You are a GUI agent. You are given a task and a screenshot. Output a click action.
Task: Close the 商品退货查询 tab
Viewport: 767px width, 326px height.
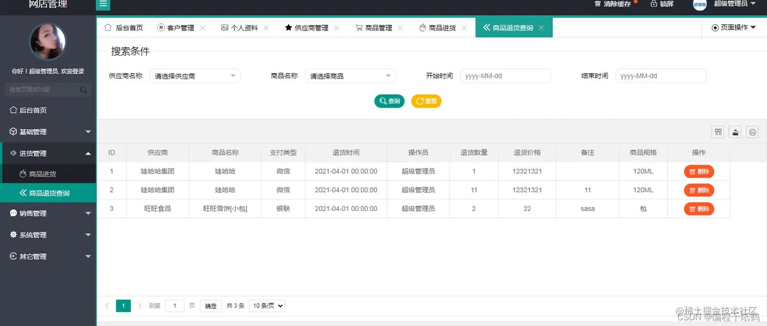(x=541, y=28)
